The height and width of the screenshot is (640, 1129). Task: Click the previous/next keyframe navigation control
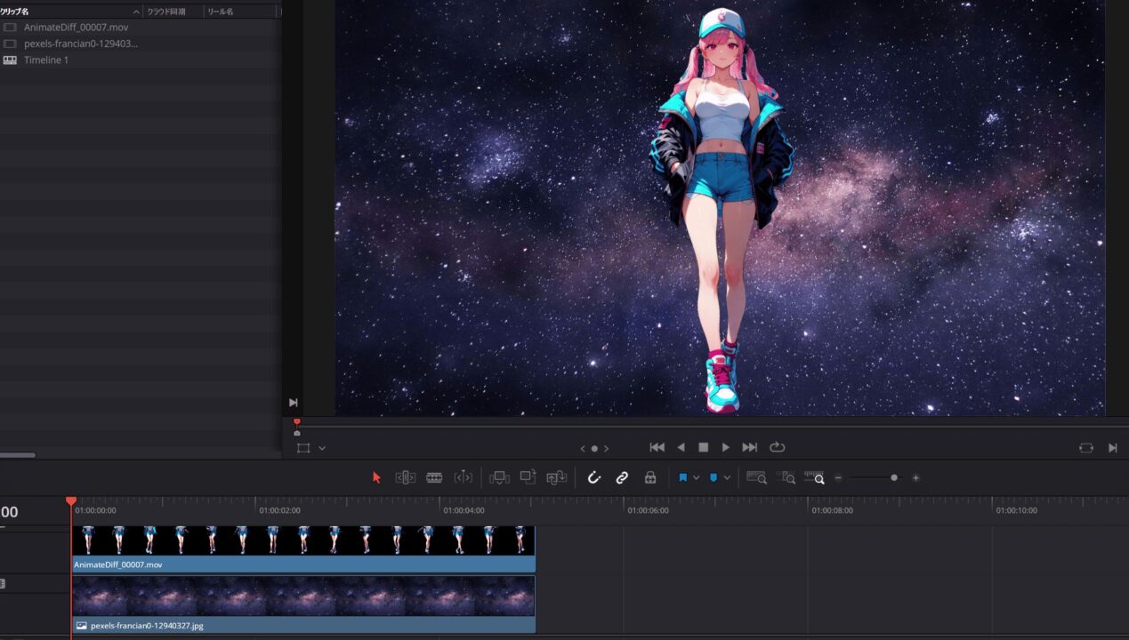pos(594,448)
